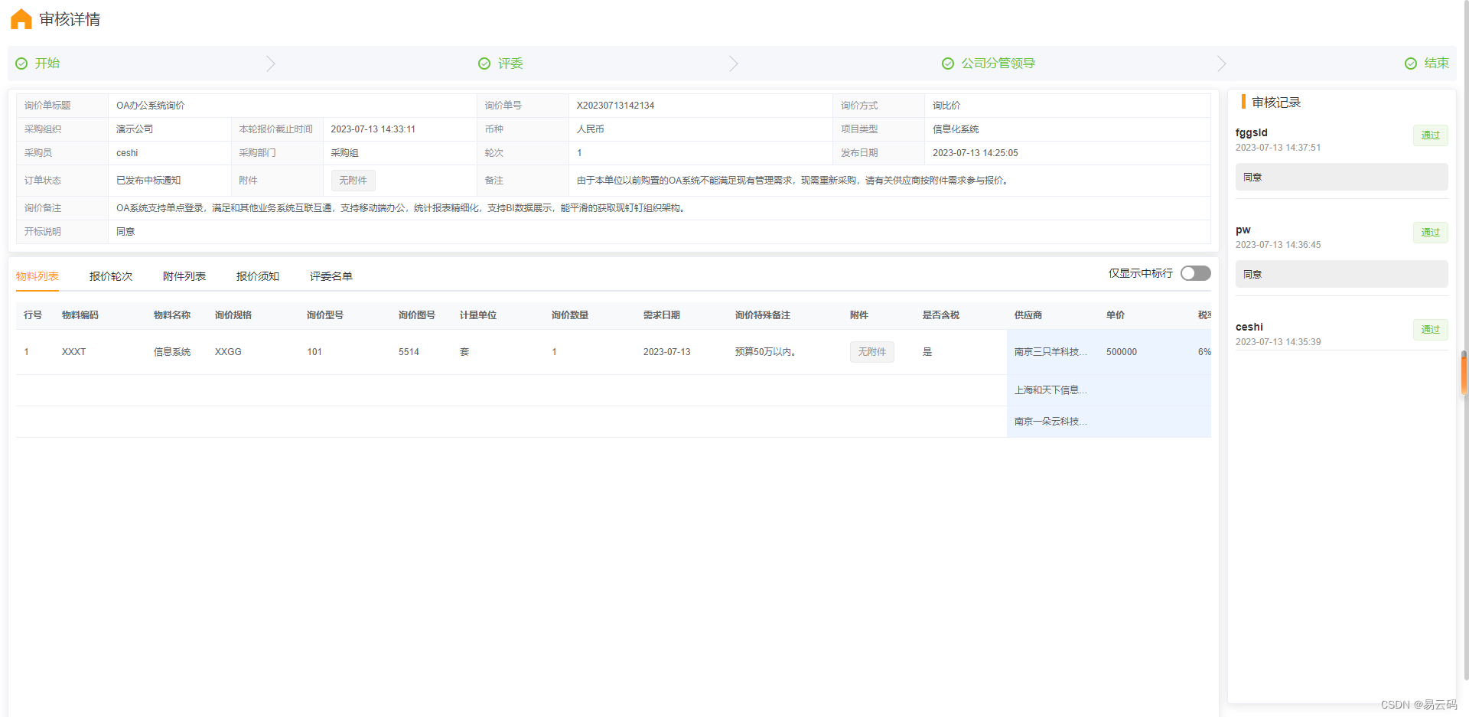The image size is (1469, 717).
Task: Open the 报价须知 tab
Action: tap(258, 276)
